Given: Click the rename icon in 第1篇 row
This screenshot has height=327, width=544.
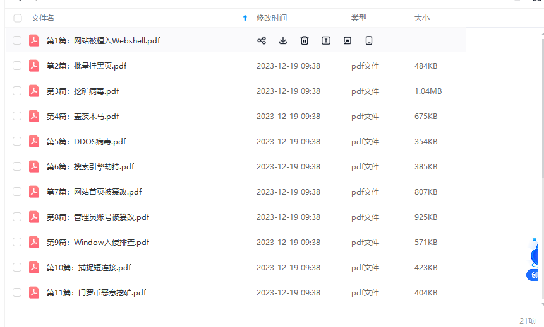Looking at the screenshot, I should [x=326, y=40].
